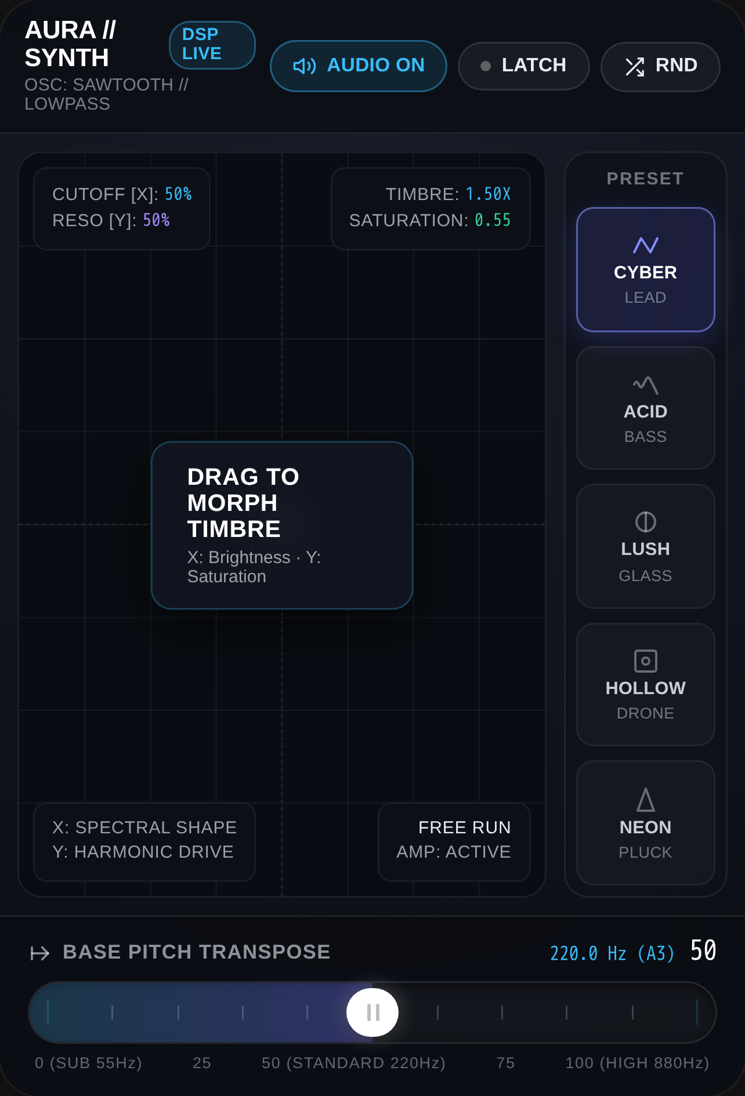Click the Hollow Drone square icon
This screenshot has height=1096, width=745.
[x=645, y=661]
